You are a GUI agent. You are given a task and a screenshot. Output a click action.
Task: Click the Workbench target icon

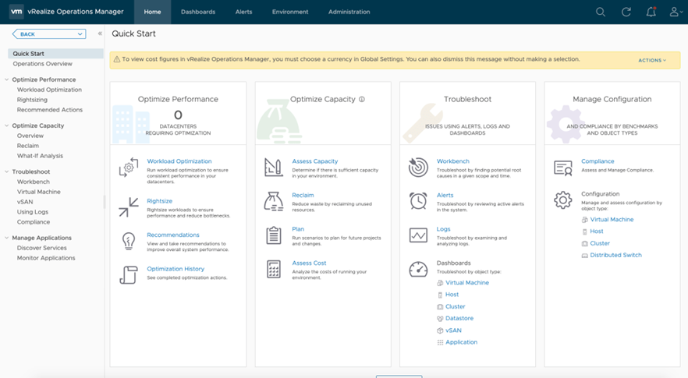tap(418, 168)
